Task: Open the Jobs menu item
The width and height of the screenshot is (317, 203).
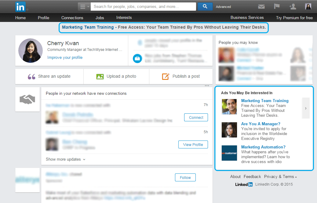Action: click(100, 18)
